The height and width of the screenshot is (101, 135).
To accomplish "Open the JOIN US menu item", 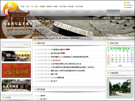I will coord(127,13).
